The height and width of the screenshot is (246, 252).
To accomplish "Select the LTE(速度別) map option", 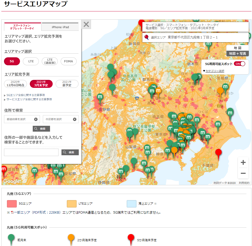I will [50, 61].
